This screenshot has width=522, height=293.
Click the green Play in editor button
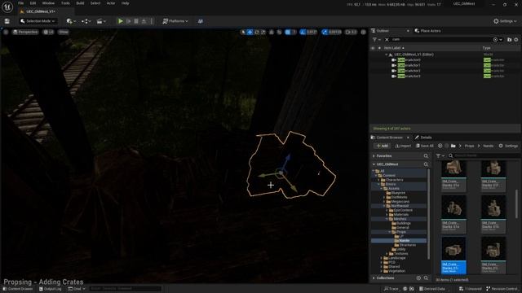[x=121, y=21]
